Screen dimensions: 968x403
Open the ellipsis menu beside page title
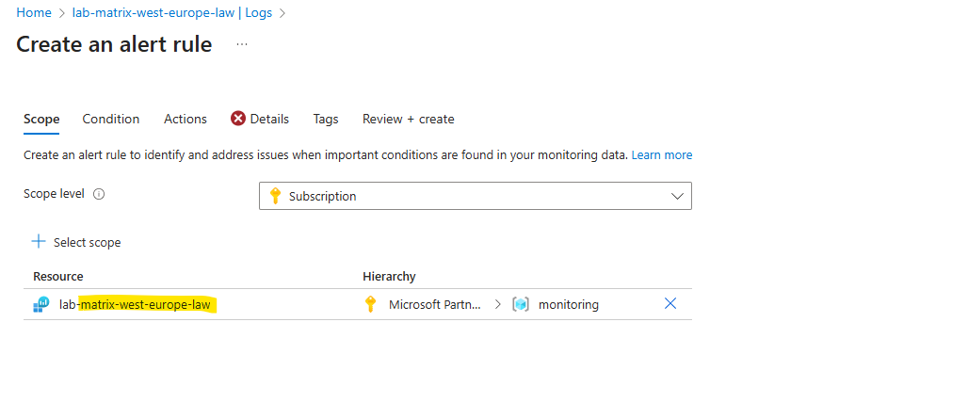[x=241, y=44]
